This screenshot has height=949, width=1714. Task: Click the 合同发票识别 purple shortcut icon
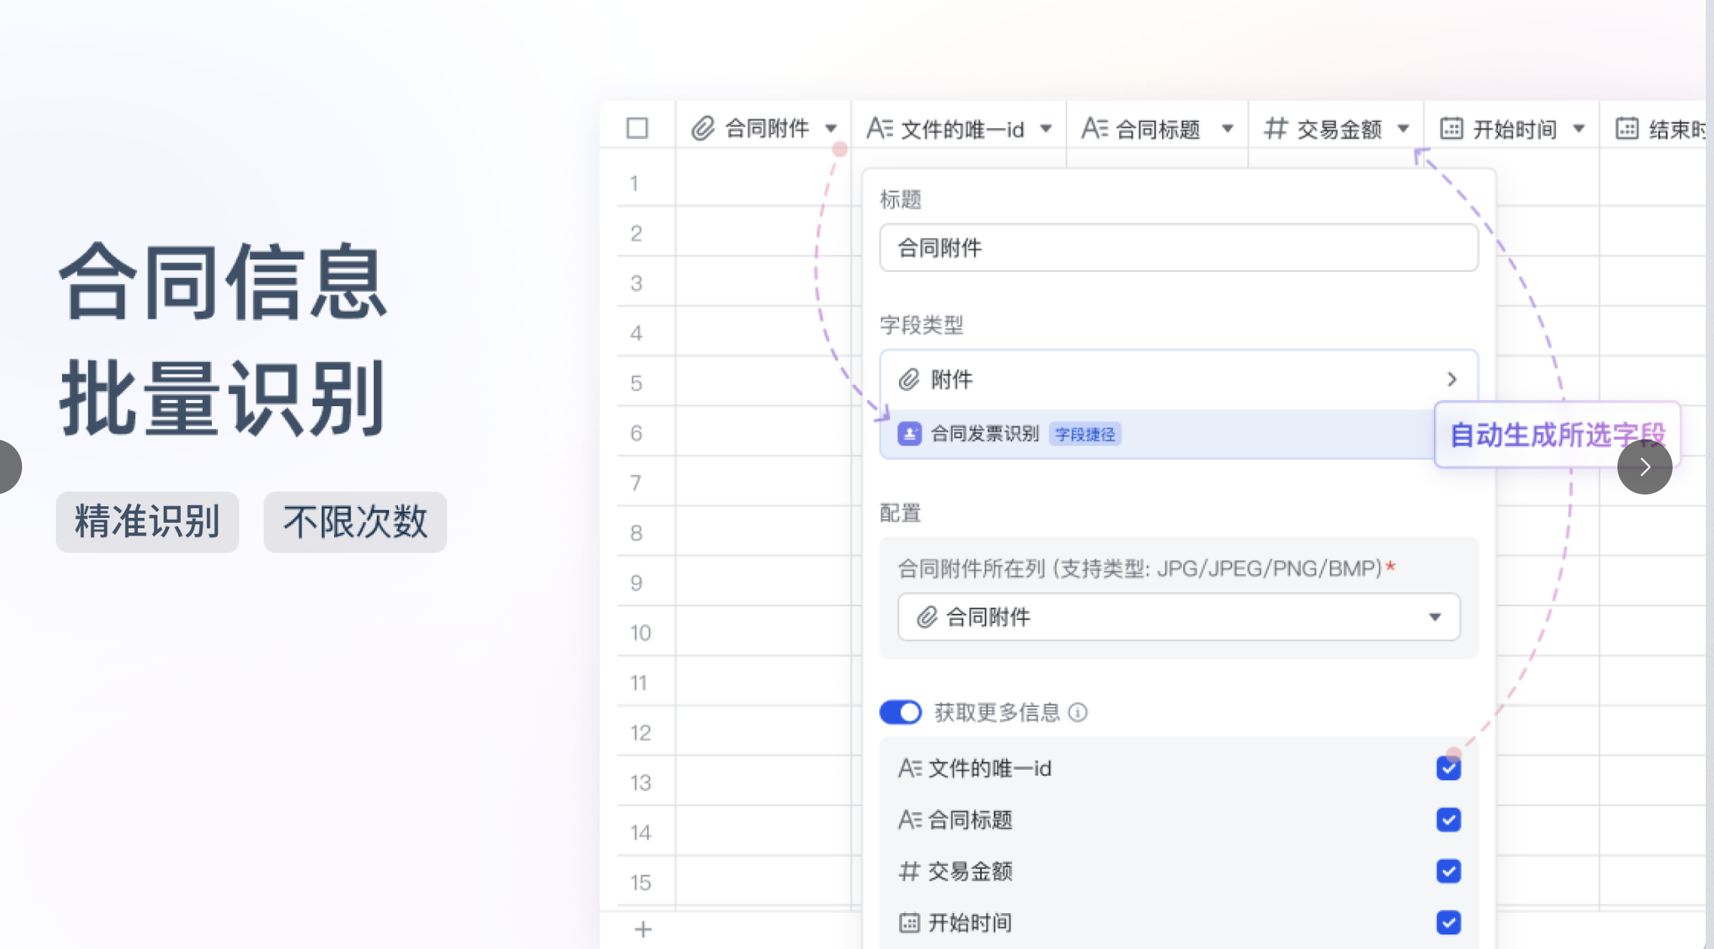coord(909,434)
